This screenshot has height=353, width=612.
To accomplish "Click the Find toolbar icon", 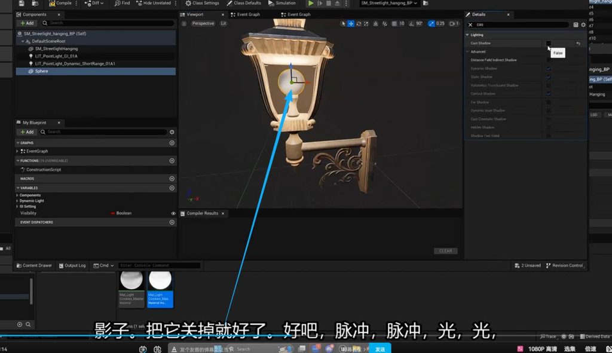I will pyautogui.click(x=121, y=3).
